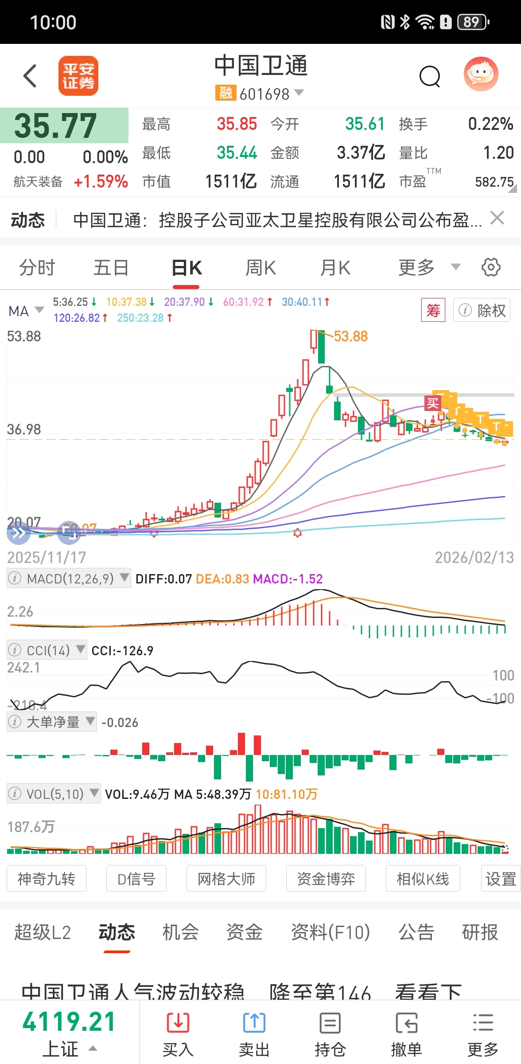
Task: Tap the MACD info icon
Action: coord(15,578)
